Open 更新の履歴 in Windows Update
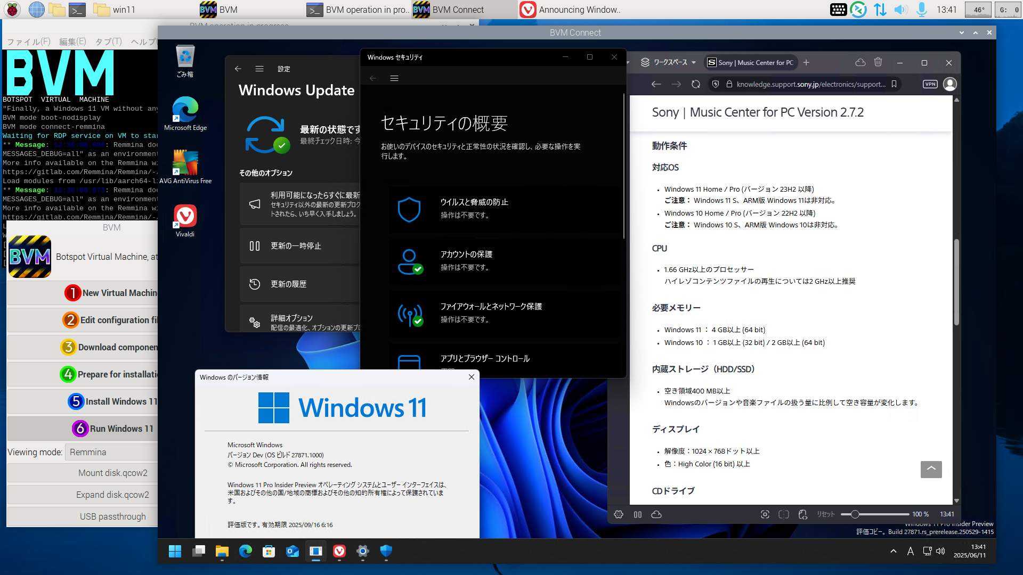This screenshot has height=575, width=1023. point(300,284)
